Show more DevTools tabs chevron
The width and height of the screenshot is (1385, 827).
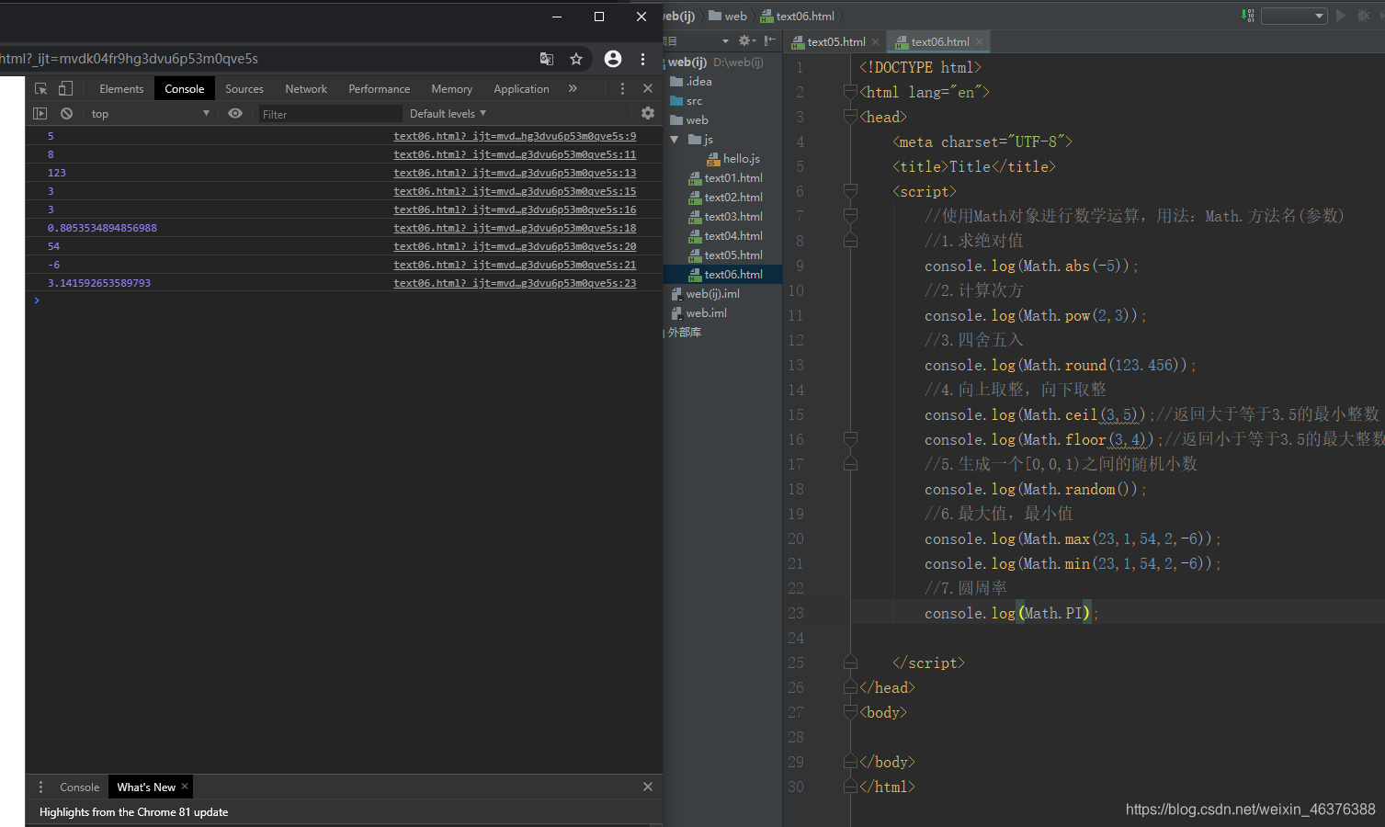(x=573, y=88)
